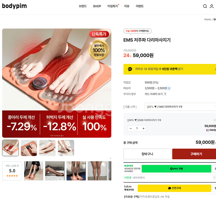
Task: Increase quantity with the plus button
Action: coord(143,128)
